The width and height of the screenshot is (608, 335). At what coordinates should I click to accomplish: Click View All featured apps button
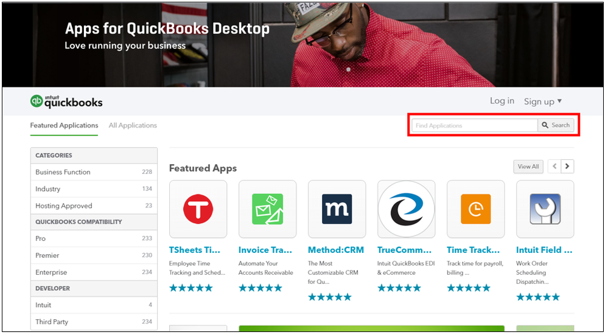(528, 167)
